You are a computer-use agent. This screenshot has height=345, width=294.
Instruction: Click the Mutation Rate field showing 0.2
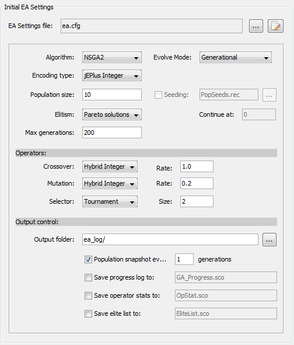click(197, 183)
